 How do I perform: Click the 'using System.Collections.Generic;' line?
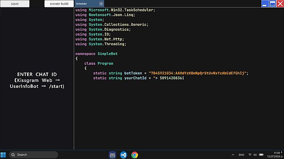tap(112, 25)
